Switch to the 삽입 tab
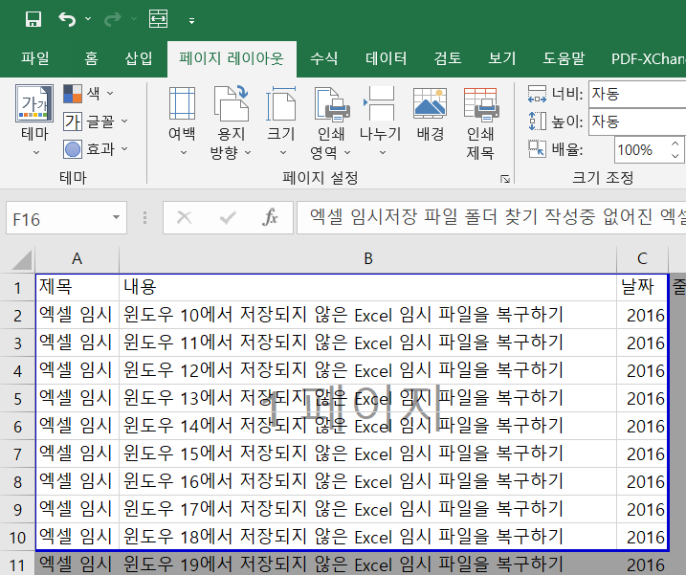This screenshot has width=686, height=575. [139, 58]
